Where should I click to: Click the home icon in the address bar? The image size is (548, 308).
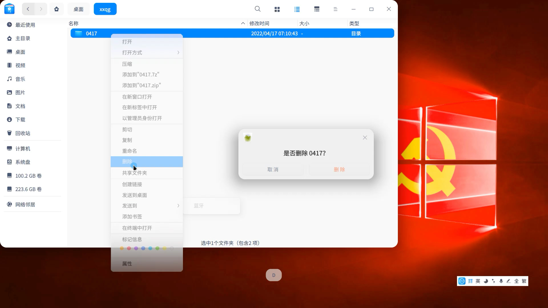click(57, 9)
